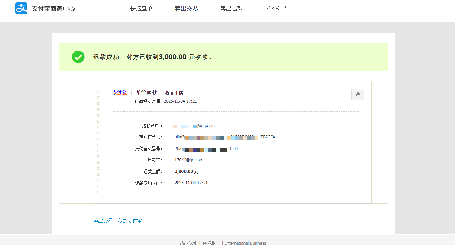This screenshot has height=245, width=455.
Task: Click the refund success timestamp 2025-11-04 17:21
Action: coord(191,183)
